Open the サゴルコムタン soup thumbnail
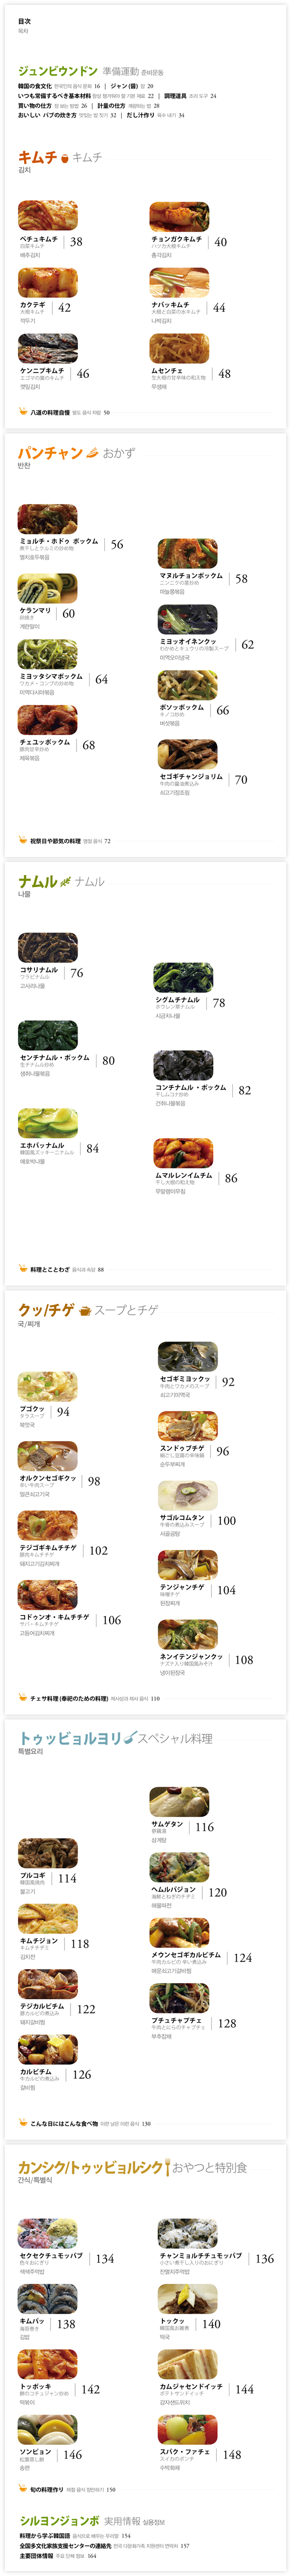 coord(188,1496)
